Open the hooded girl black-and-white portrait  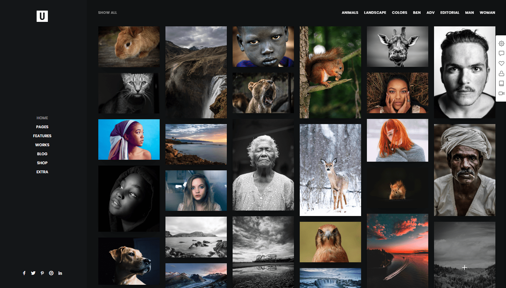[129, 199]
